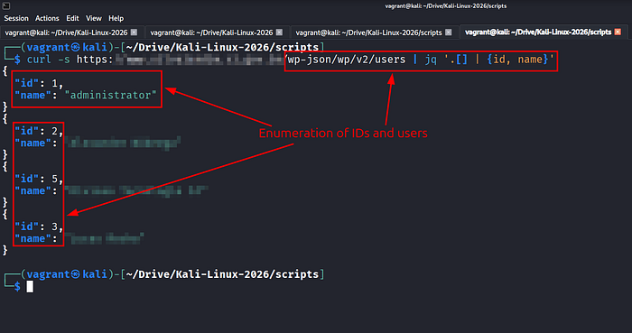Switch to the third tab, a scripts tab

[369, 32]
